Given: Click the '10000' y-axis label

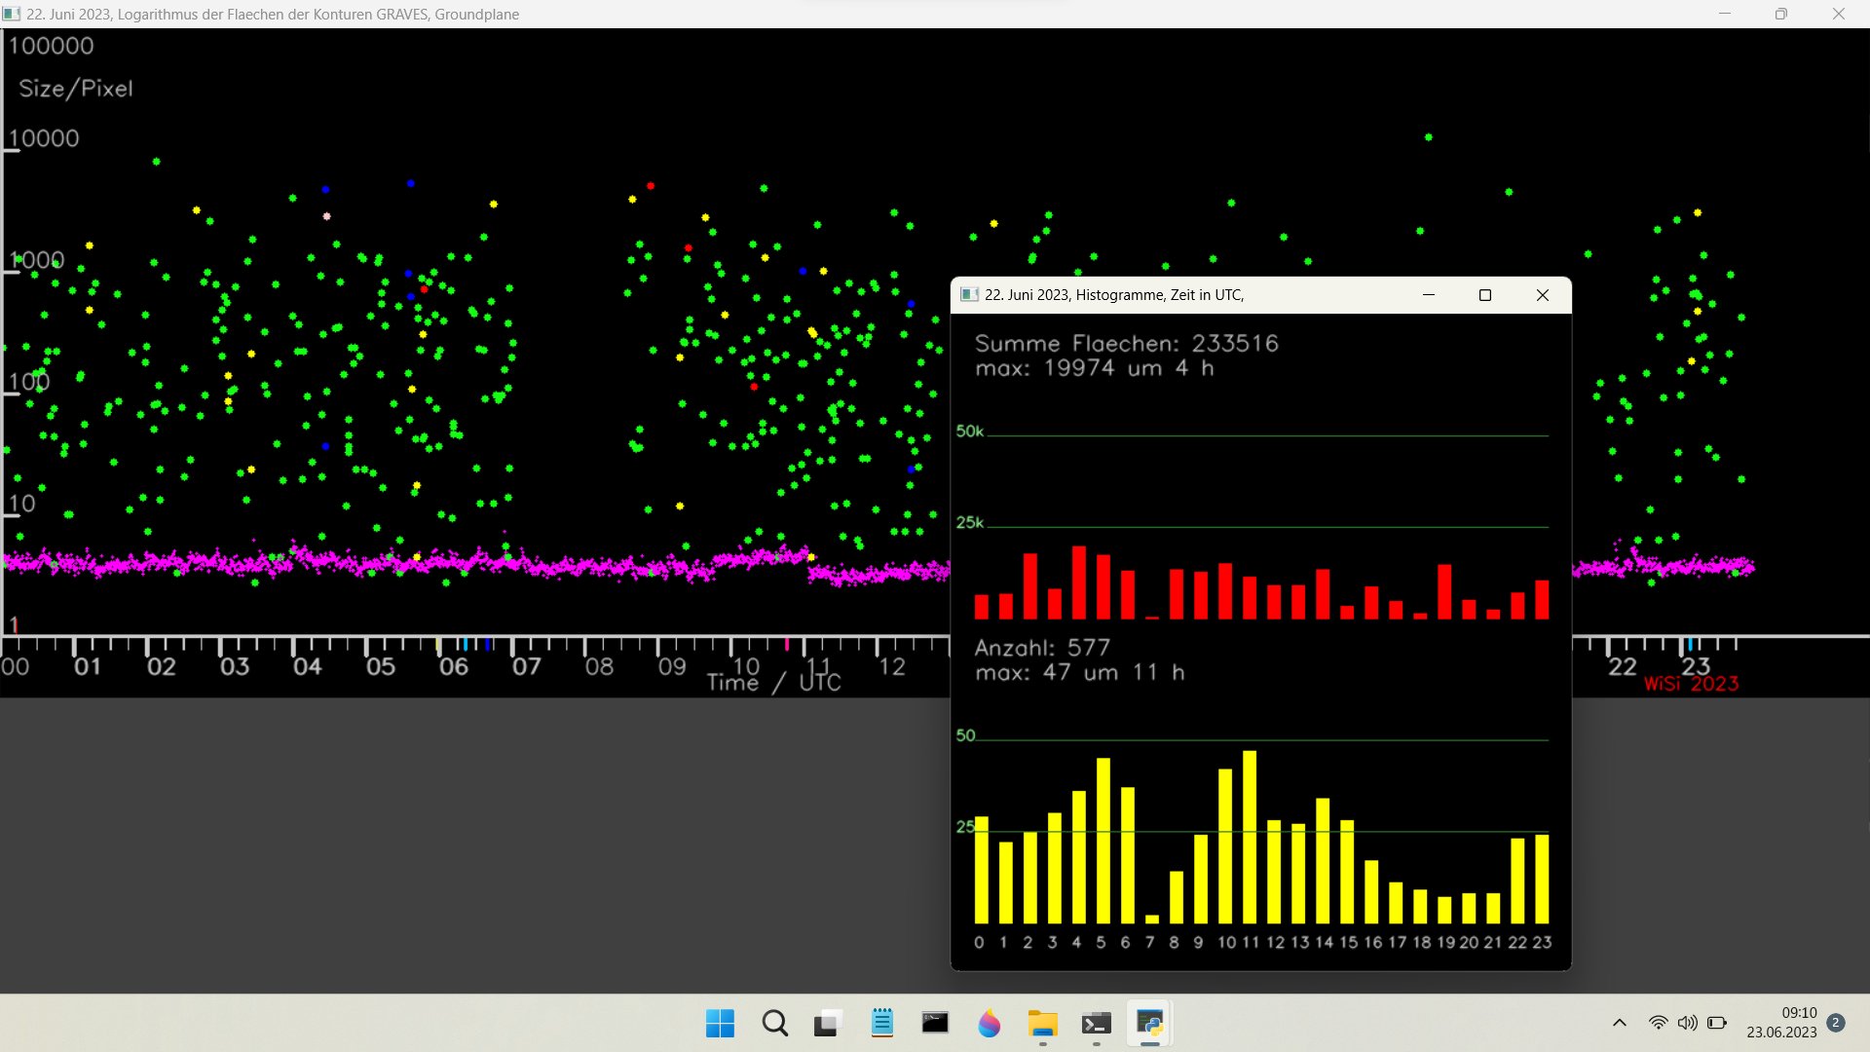Looking at the screenshot, I should coord(44,138).
